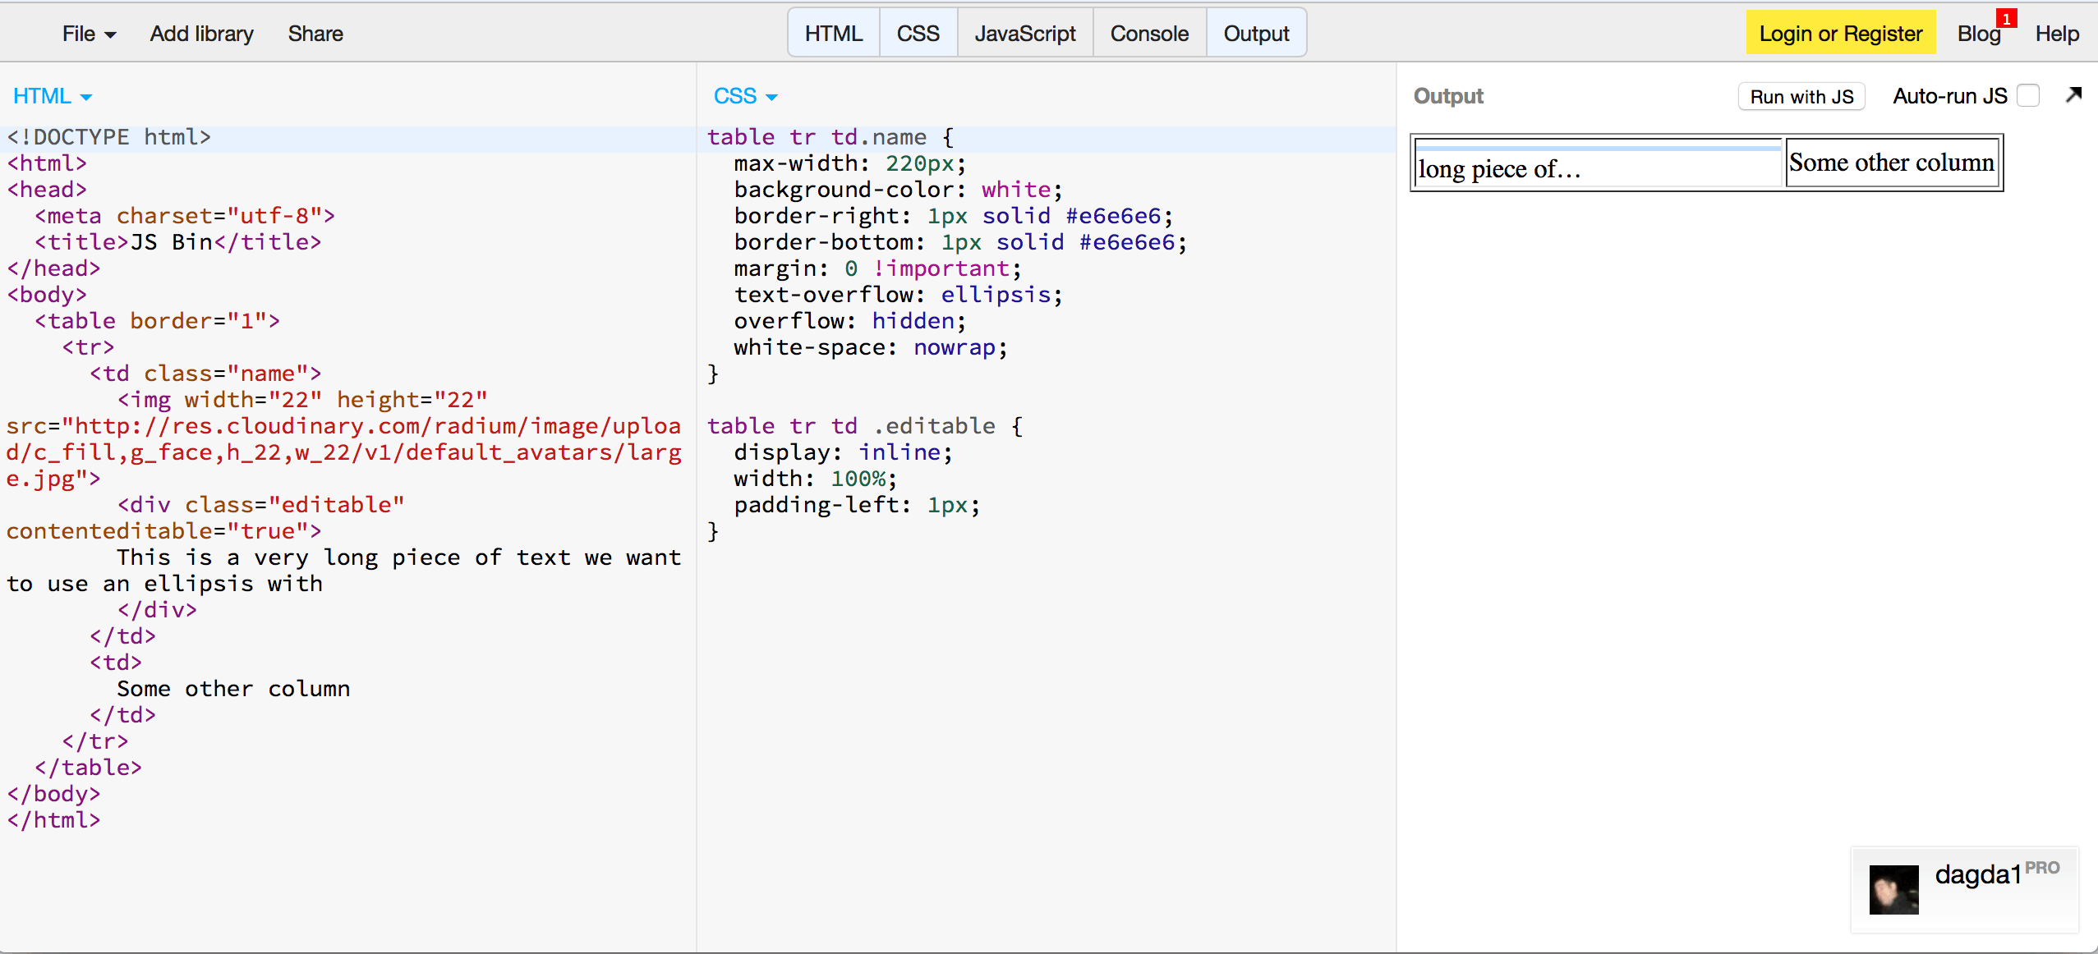
Task: Click the Run with JS button
Action: 1801,97
